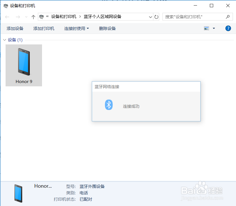Minimize the 设备和打印机 window
The image size is (236, 206).
[195, 6]
